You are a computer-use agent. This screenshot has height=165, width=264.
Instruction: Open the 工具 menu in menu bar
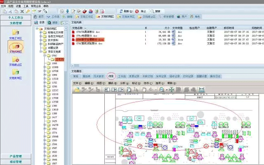tap(26, 7)
